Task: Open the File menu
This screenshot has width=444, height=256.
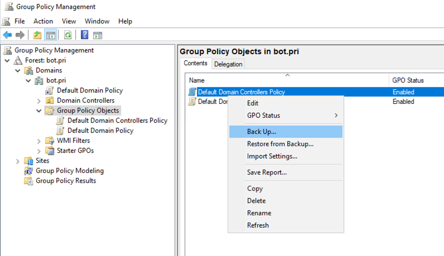Action: click(20, 21)
